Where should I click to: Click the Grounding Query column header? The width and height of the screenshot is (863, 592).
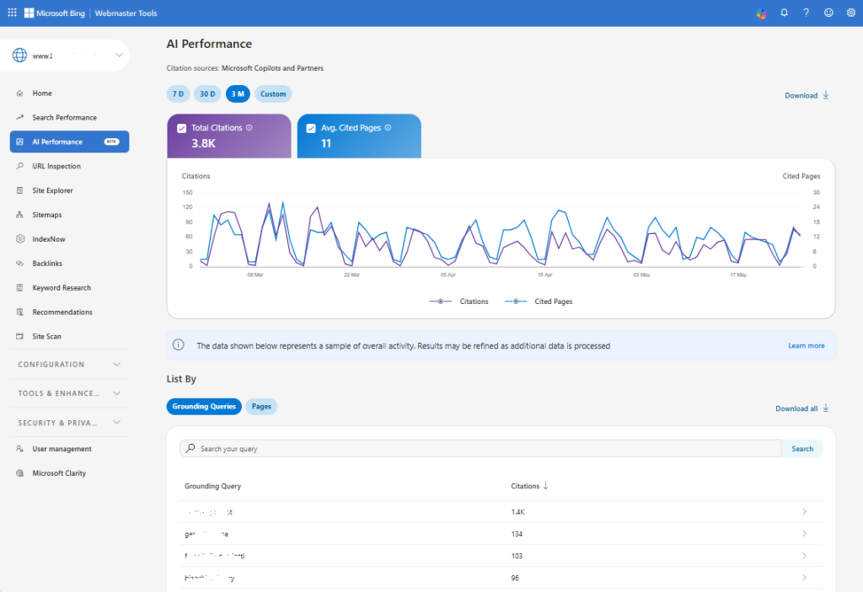212,486
